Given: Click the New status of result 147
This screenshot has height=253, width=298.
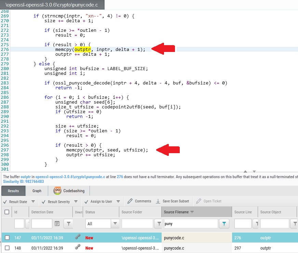Looking at the screenshot, I should pos(89,238).
